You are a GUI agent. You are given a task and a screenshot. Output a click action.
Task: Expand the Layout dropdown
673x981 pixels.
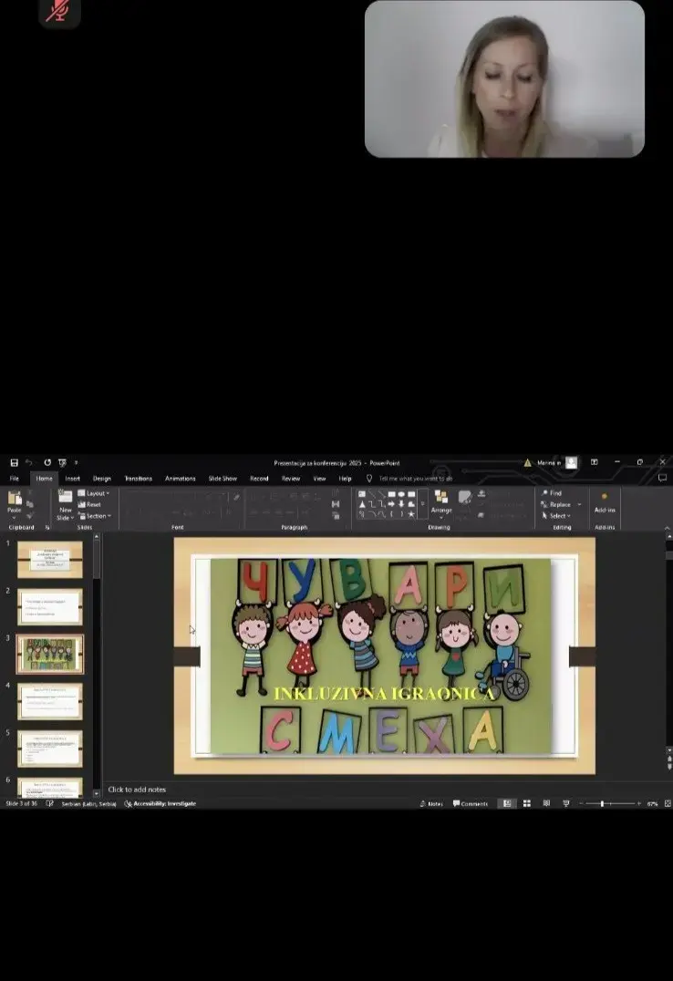(94, 493)
